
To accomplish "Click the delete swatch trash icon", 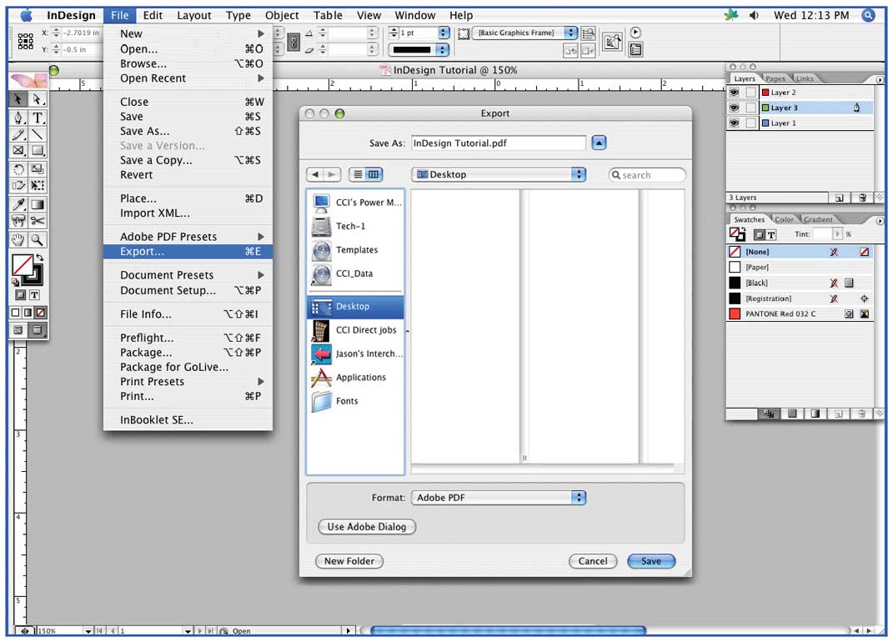I will click(861, 414).
